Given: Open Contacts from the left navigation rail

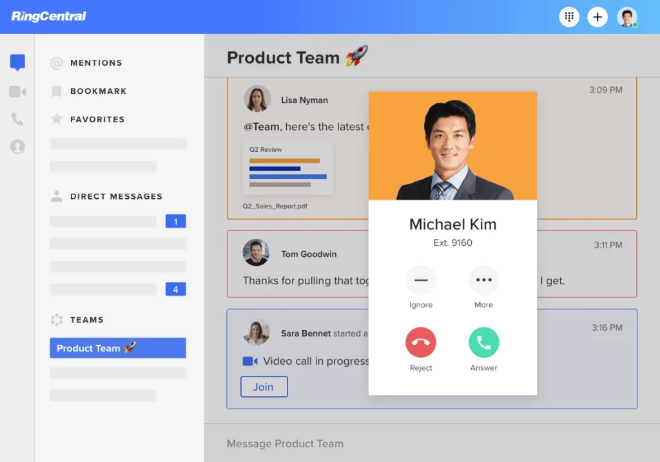Looking at the screenshot, I should (16, 147).
